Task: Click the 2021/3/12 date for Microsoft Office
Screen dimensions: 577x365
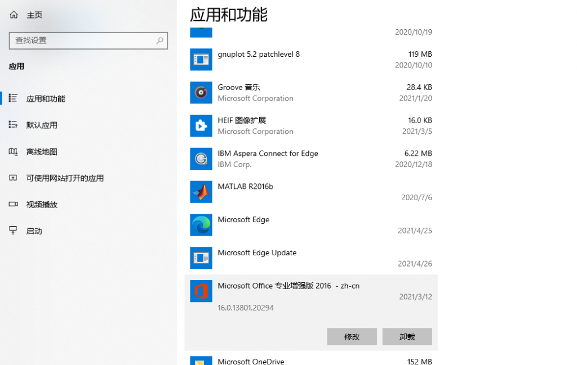Action: coord(415,297)
